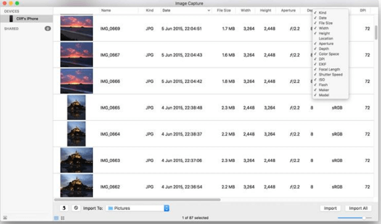Image resolution: width=381 pixels, height=224 pixels.
Task: Sort by Aperture column header
Action: [288, 10]
